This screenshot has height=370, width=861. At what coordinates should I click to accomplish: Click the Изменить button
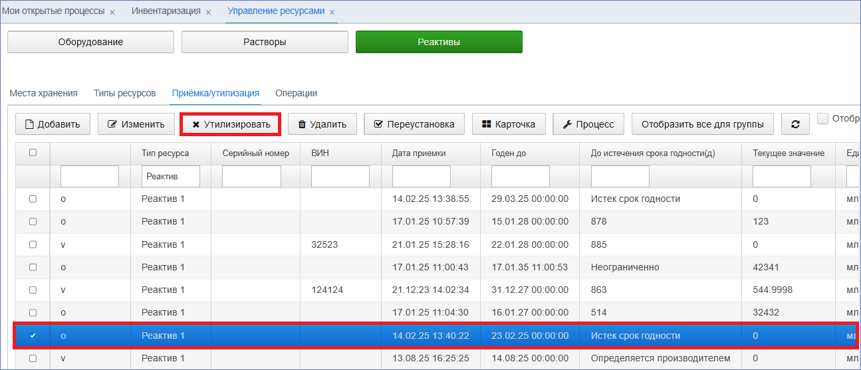(x=136, y=124)
